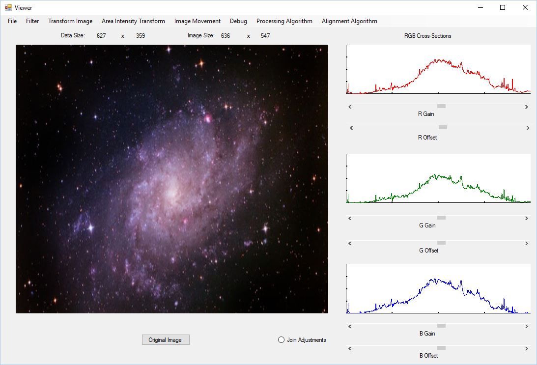Image resolution: width=537 pixels, height=365 pixels.
Task: Minimize the Viewer window
Action: point(480,7)
